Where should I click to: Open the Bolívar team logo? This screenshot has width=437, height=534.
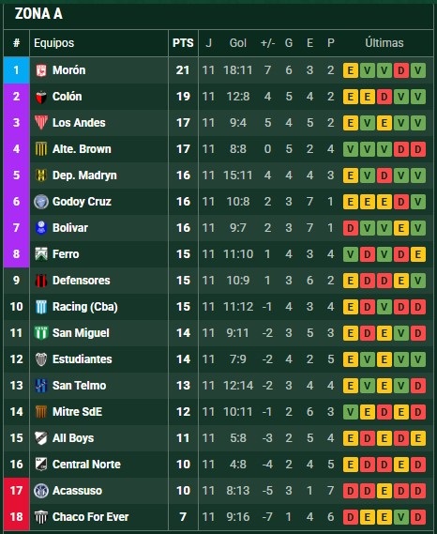41,228
